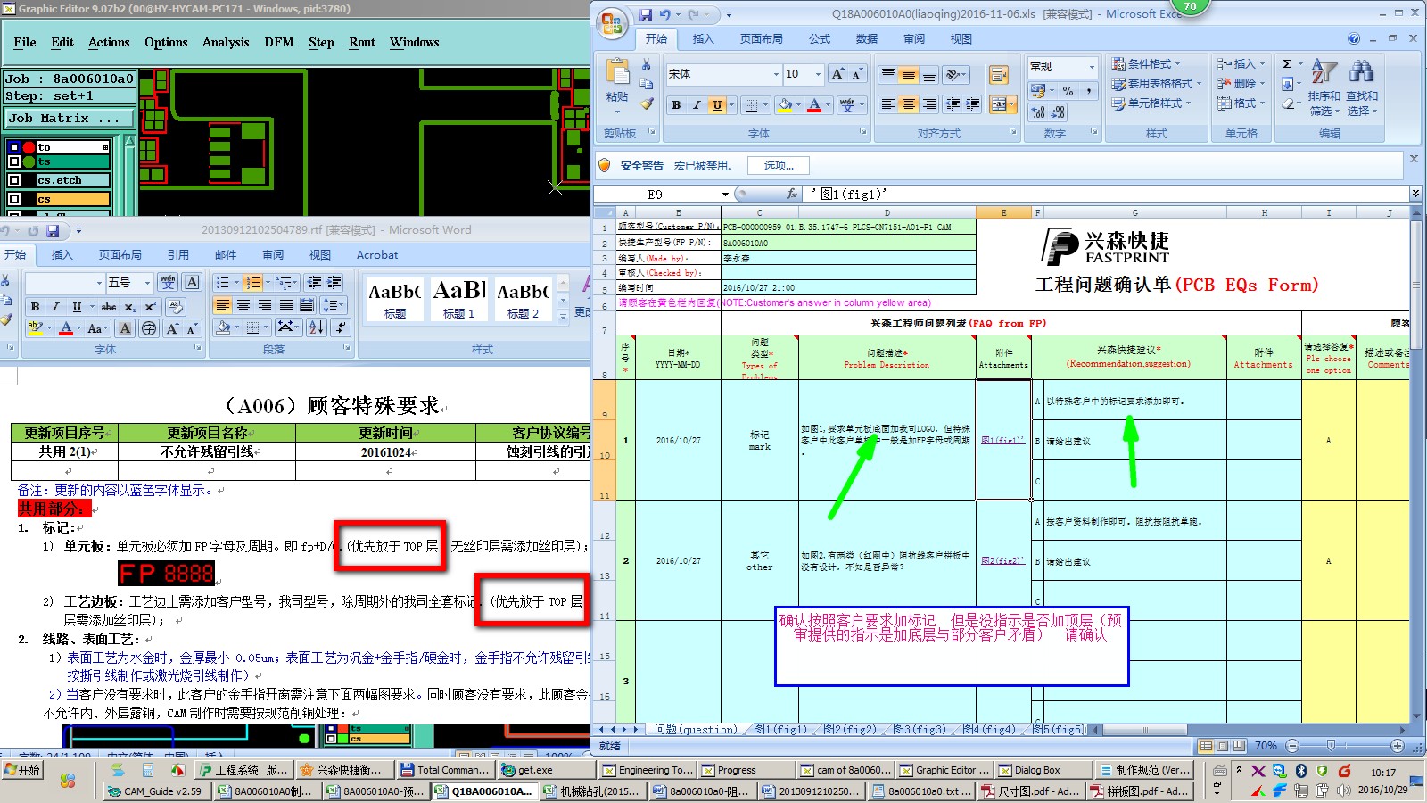Click Excel Format Painter brush icon
Screen dimensions: 1427x803
click(x=647, y=103)
